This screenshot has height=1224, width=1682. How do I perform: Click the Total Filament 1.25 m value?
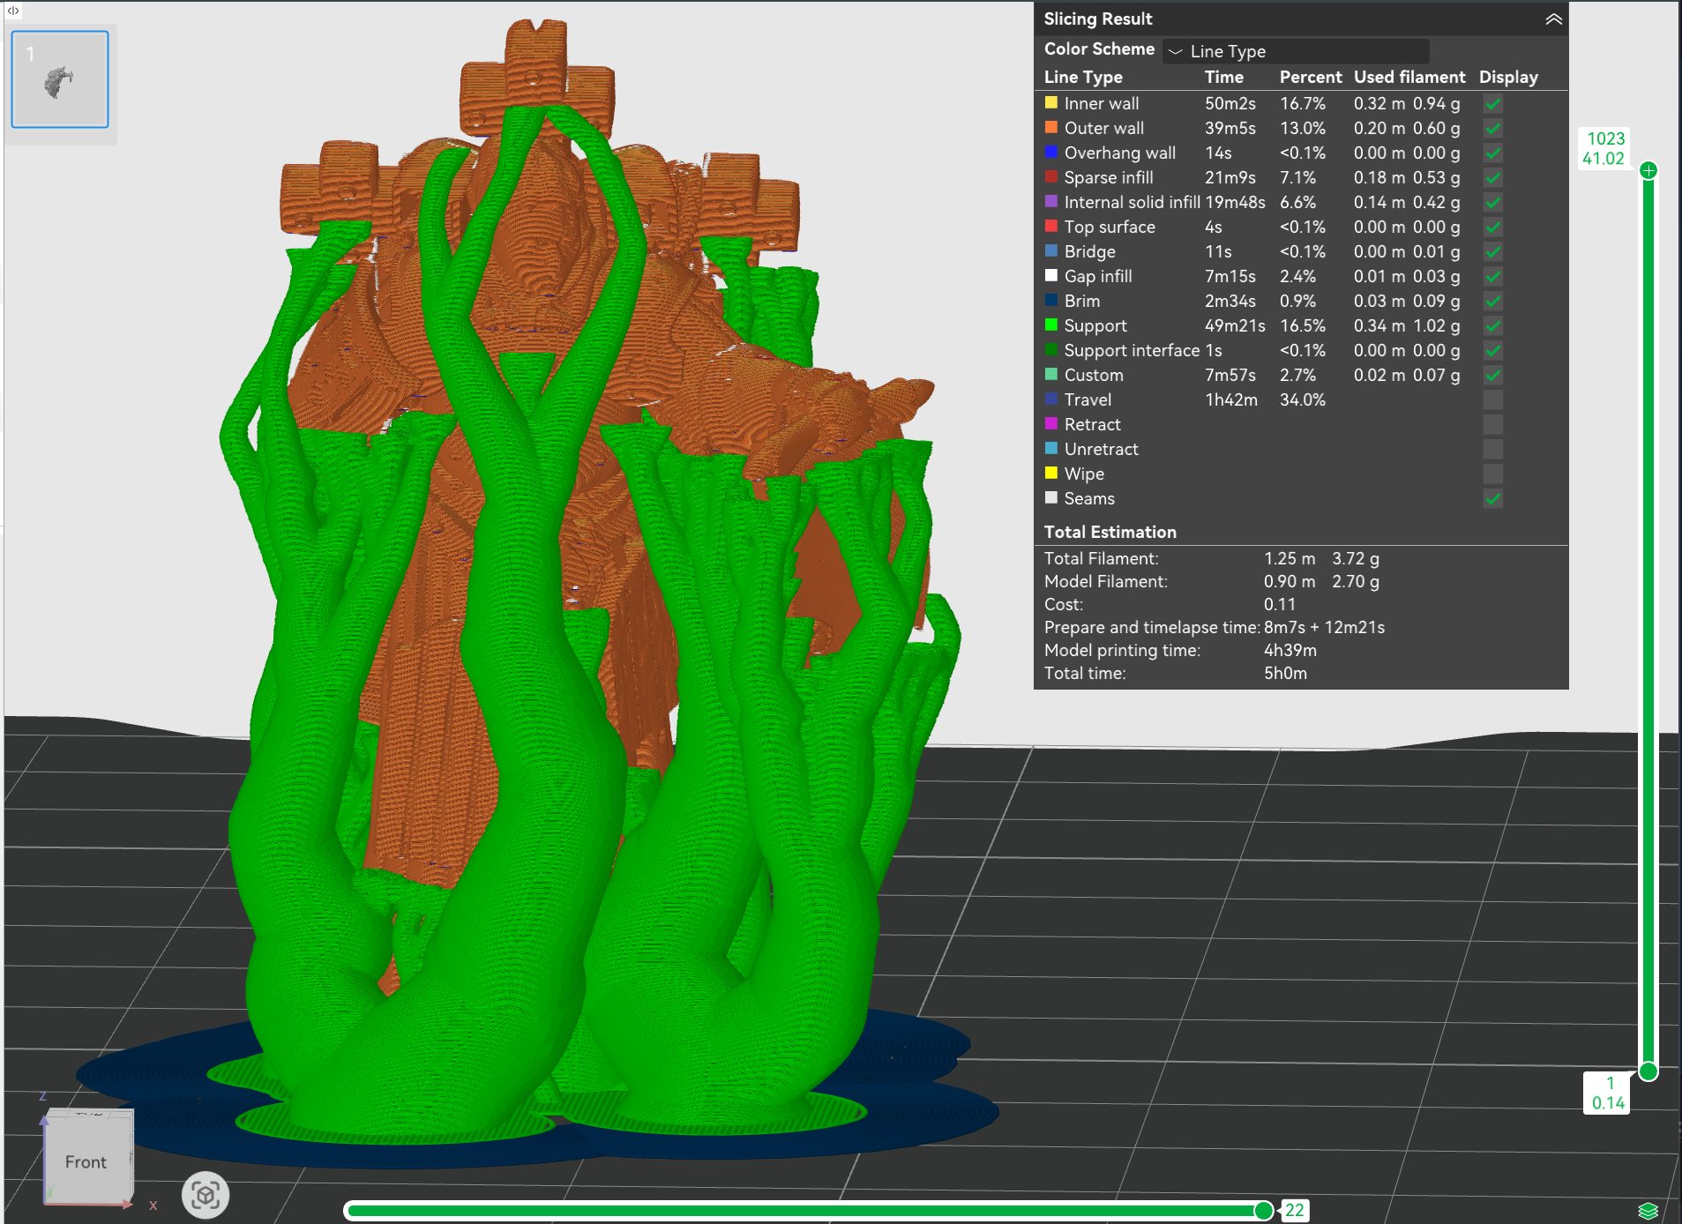tap(1290, 559)
